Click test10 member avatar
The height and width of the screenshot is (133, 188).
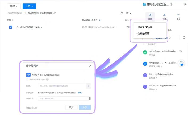tap(145, 87)
